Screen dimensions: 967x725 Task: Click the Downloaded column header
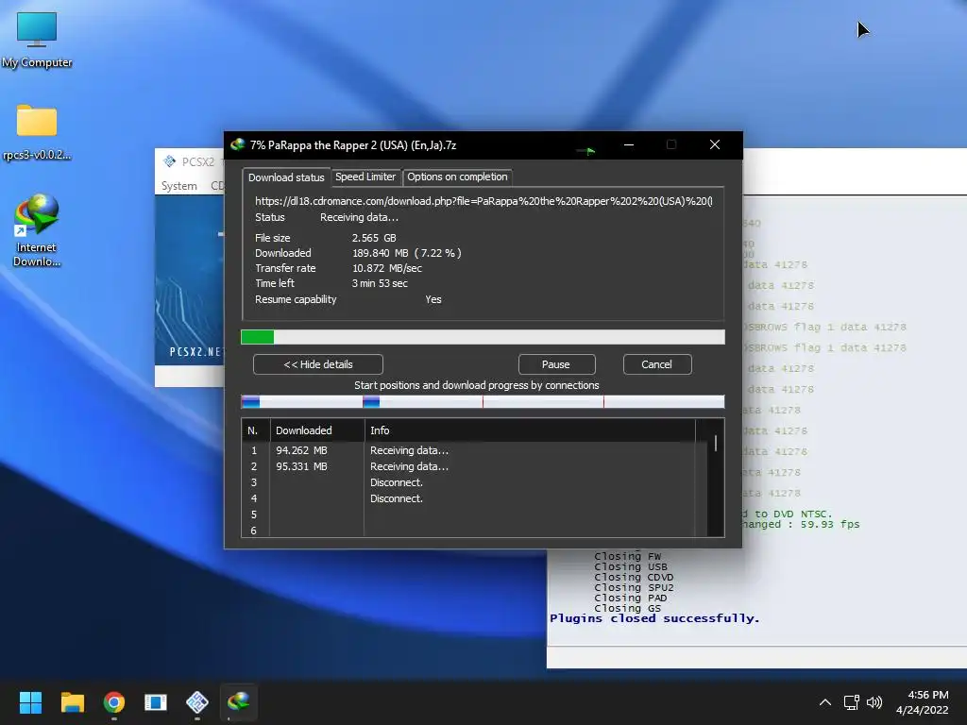317,430
